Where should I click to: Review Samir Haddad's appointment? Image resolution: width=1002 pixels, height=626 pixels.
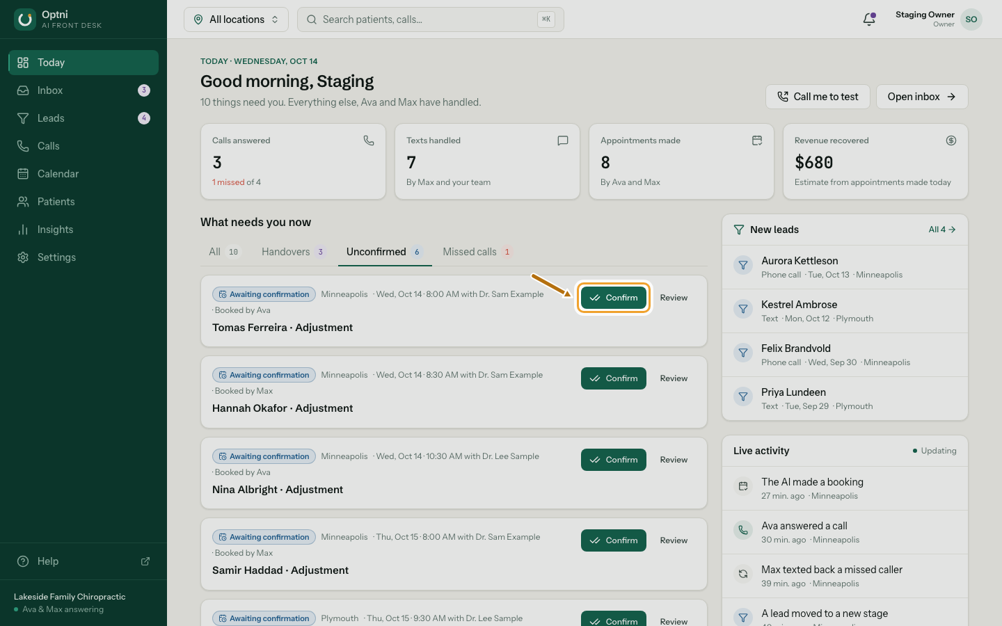[x=674, y=540]
